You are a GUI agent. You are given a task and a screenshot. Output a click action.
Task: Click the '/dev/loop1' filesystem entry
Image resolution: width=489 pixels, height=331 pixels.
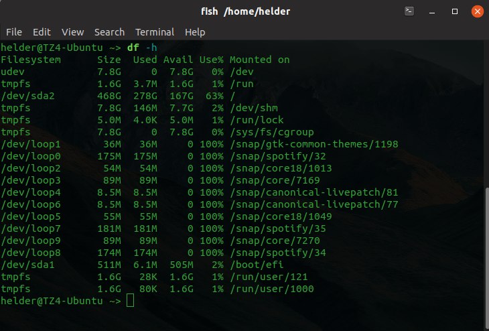coord(31,145)
